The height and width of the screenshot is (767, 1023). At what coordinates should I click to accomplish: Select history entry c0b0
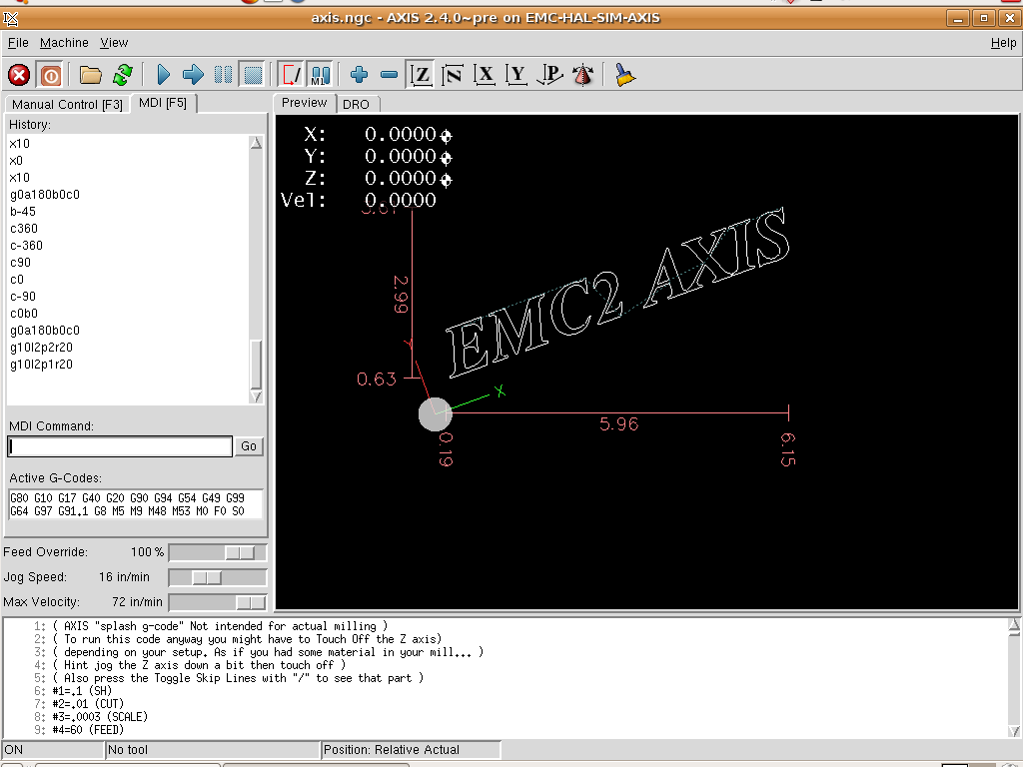[x=24, y=313]
